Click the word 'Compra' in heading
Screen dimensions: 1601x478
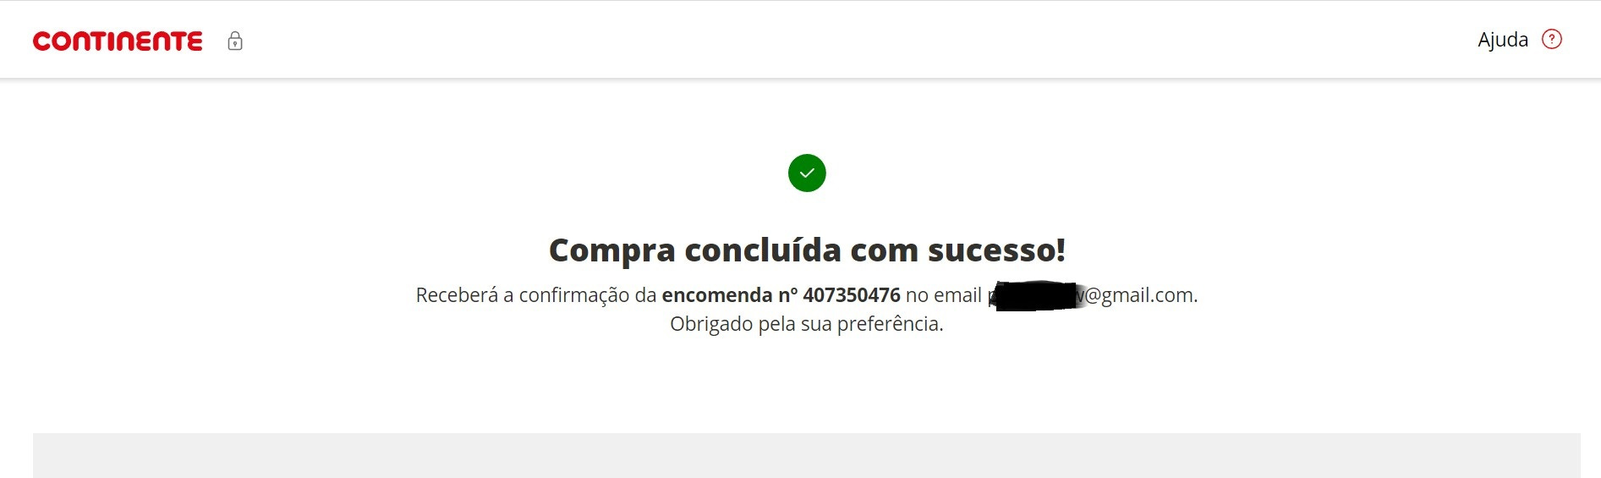tap(612, 251)
